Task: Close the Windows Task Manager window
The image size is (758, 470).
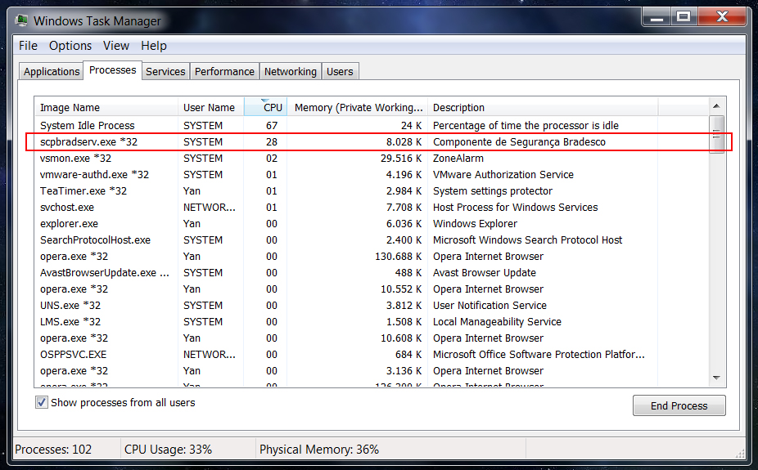Action: 722,17
